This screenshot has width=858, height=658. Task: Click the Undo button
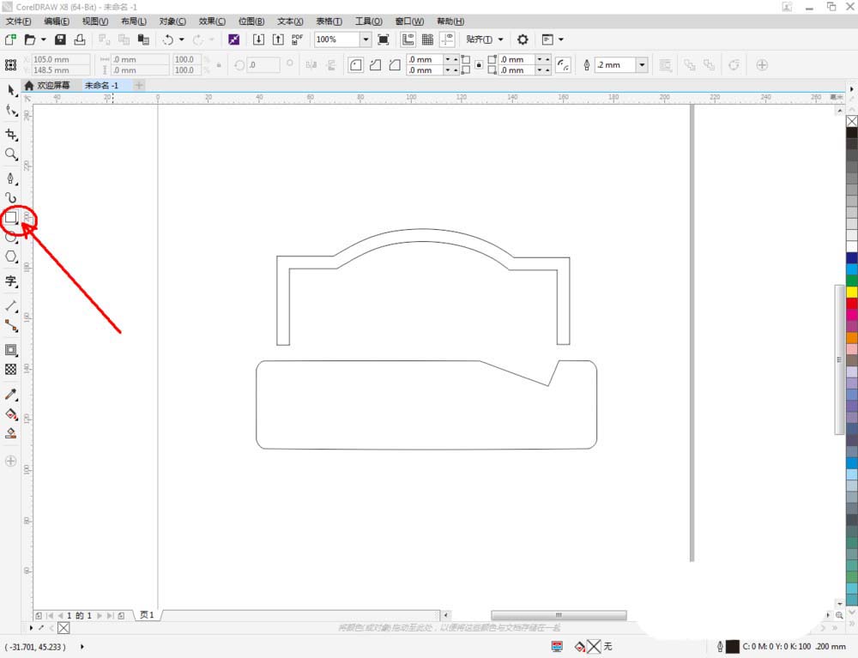pyautogui.click(x=167, y=39)
